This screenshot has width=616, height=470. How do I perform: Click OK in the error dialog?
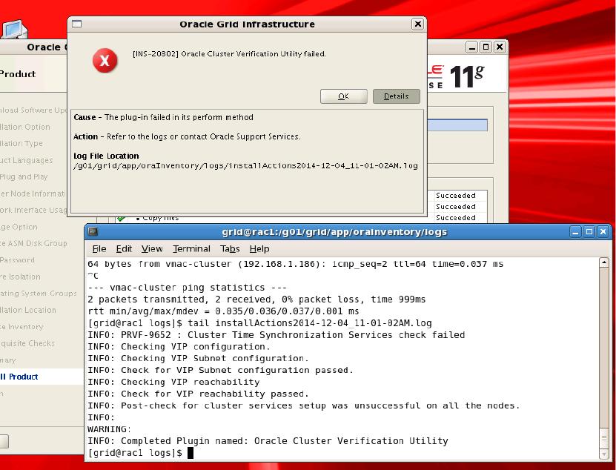click(343, 96)
